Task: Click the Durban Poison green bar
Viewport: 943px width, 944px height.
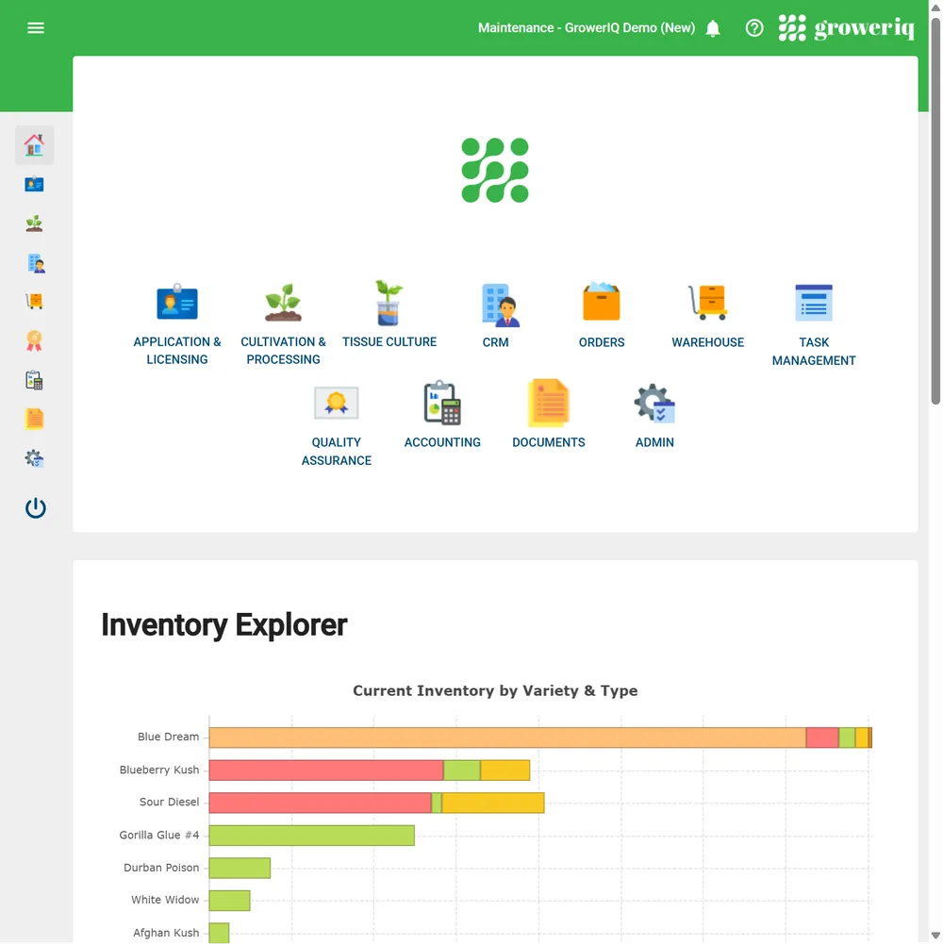Action: pyautogui.click(x=240, y=869)
